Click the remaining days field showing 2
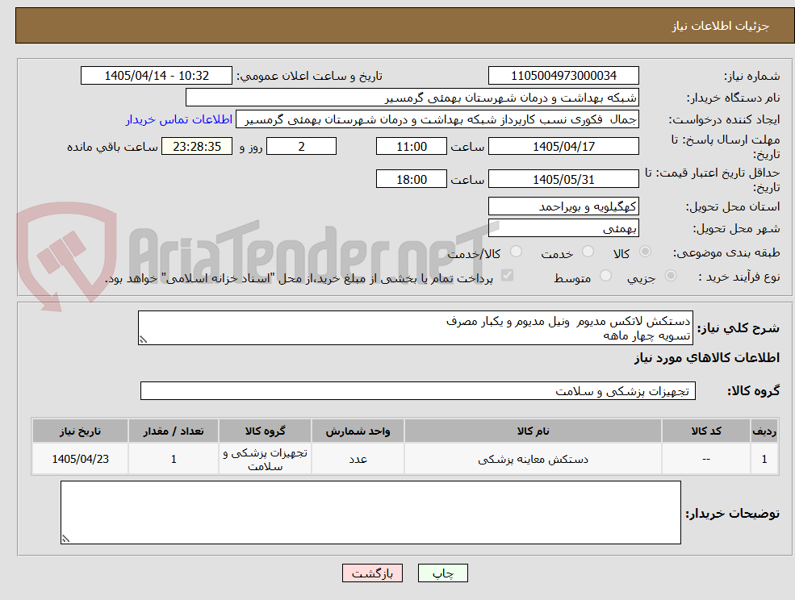 (x=301, y=147)
